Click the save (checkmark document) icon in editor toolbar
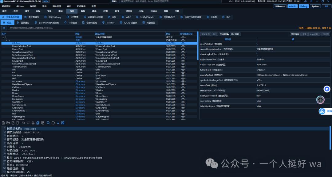 [13, 123]
